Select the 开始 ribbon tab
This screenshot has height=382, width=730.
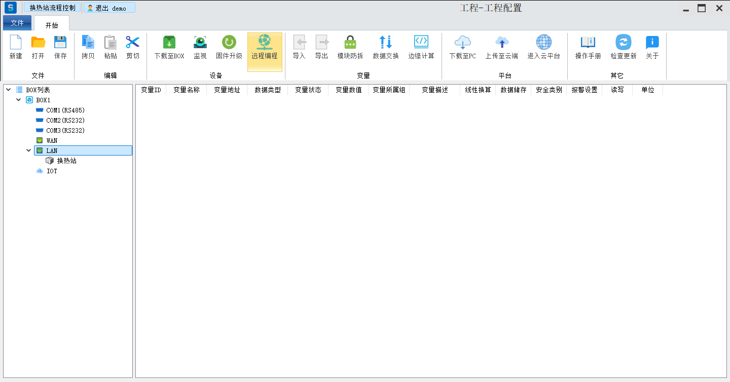(x=52, y=25)
